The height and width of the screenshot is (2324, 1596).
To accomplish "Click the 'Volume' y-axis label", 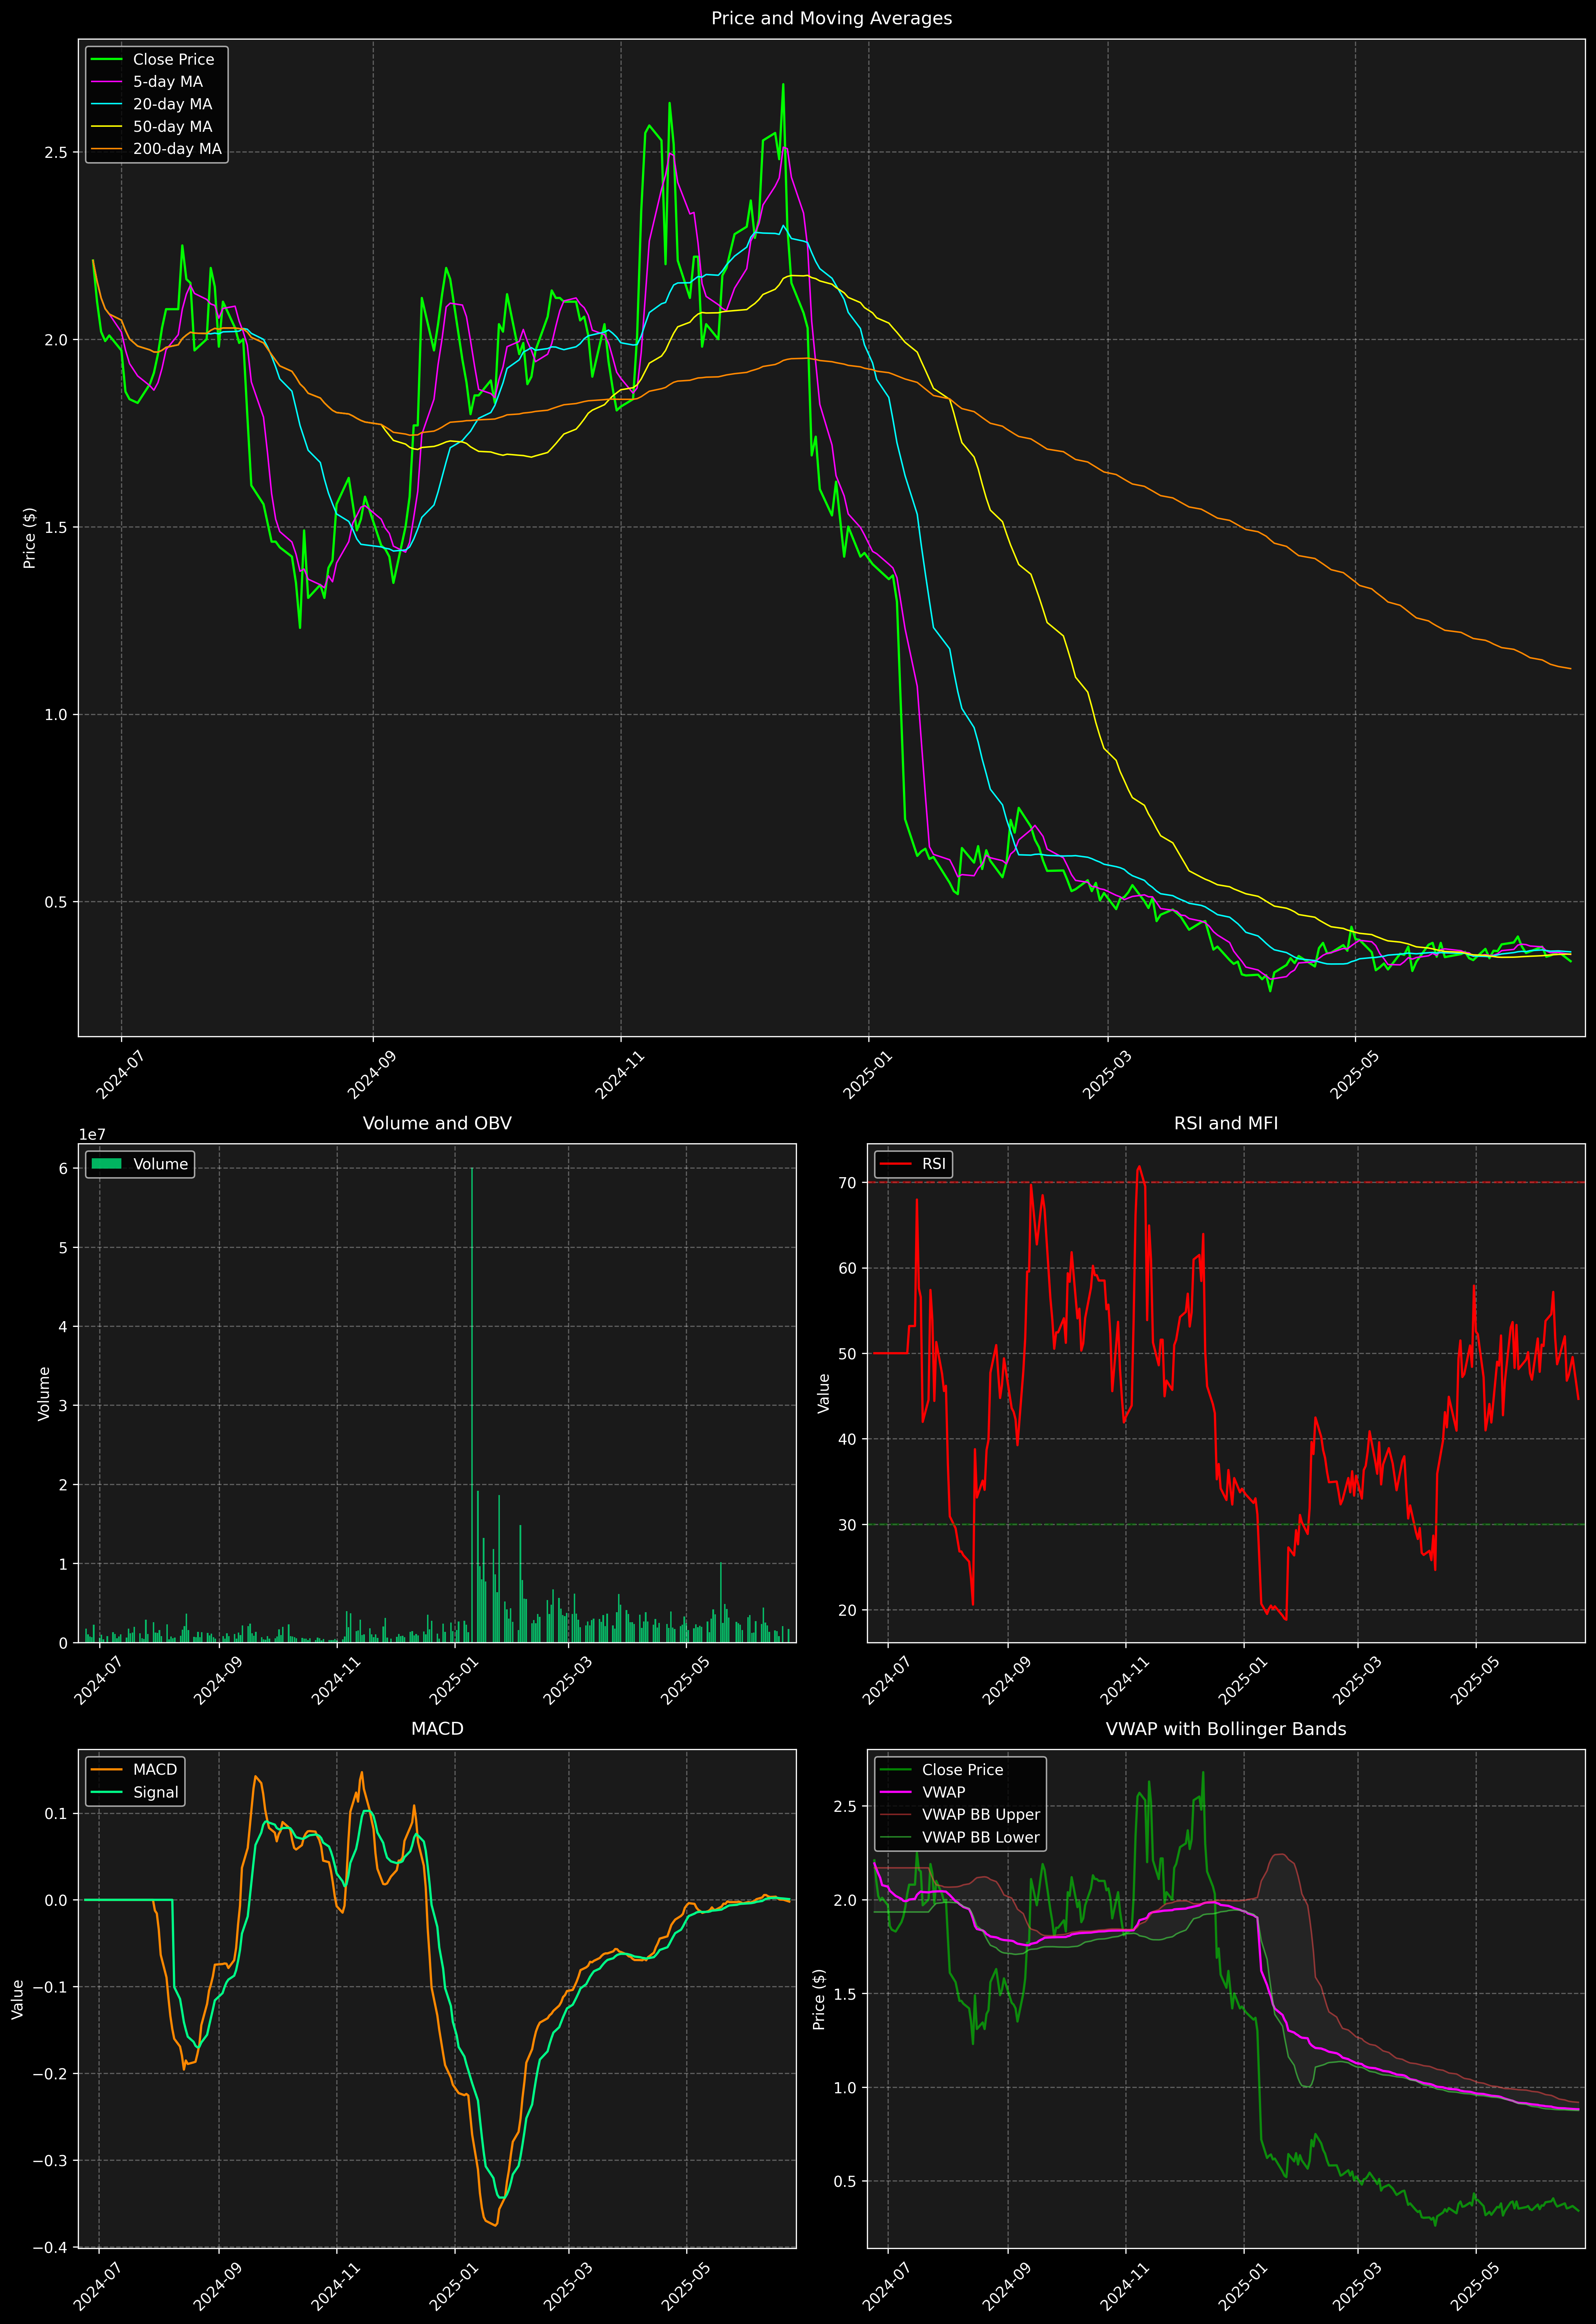I will click(44, 1393).
